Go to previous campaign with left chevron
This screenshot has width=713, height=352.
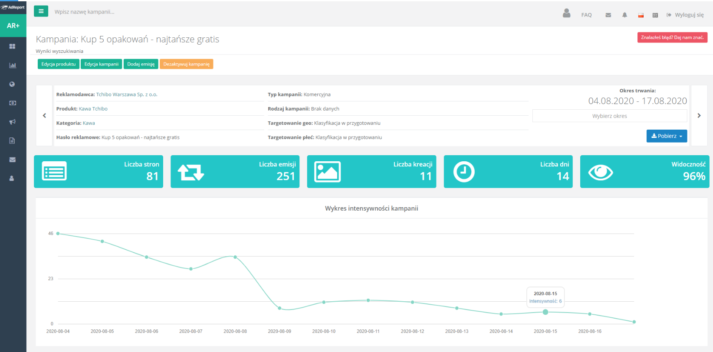point(44,115)
